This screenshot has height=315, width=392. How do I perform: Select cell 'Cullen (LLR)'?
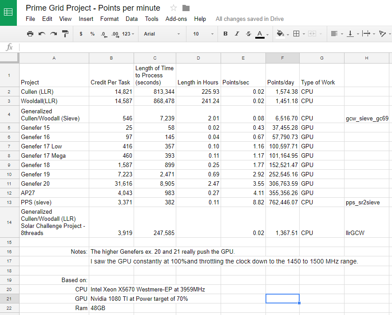click(54, 92)
